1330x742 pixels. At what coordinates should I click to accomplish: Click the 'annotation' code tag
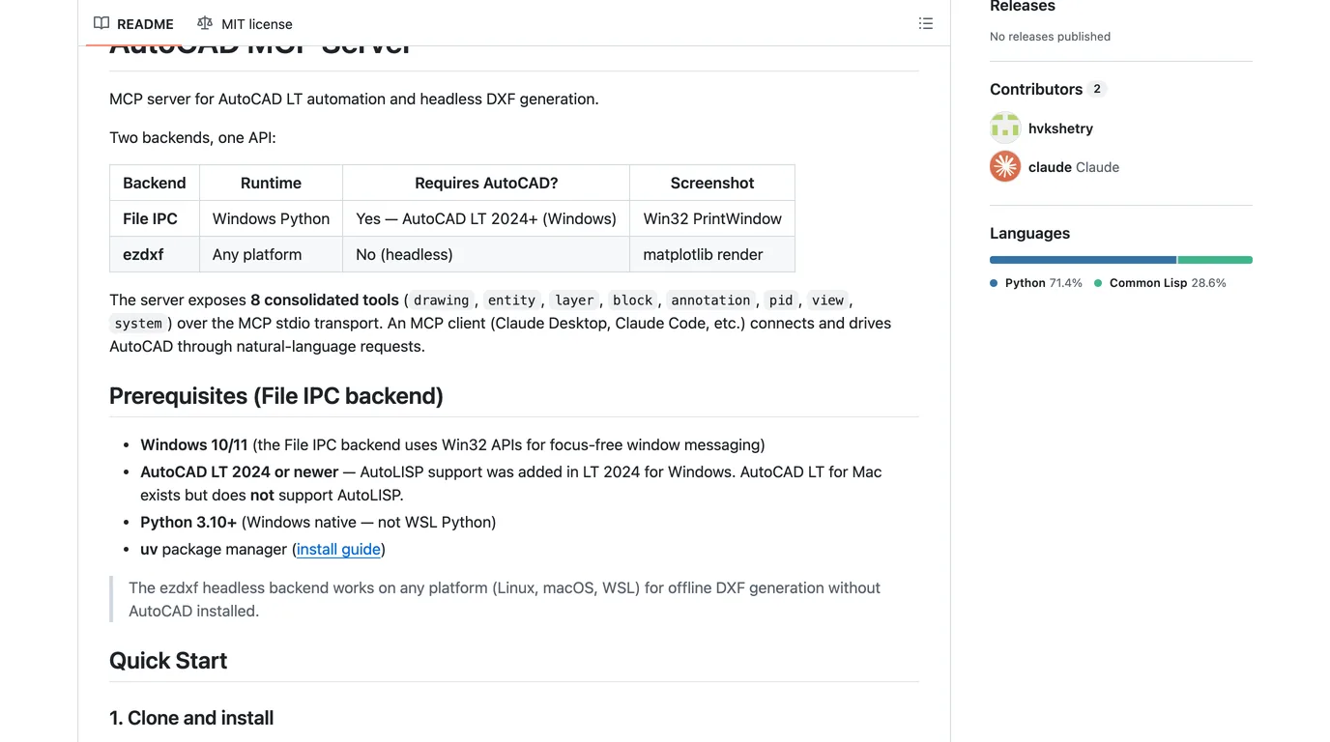coord(710,300)
